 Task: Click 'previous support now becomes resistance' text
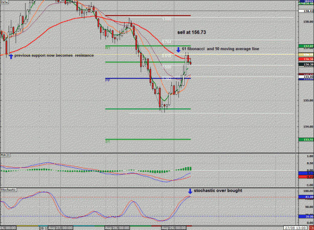(x=54, y=55)
